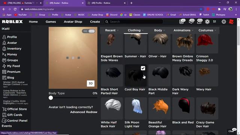
Task: Click the Robux icon in header
Action: tap(207, 22)
